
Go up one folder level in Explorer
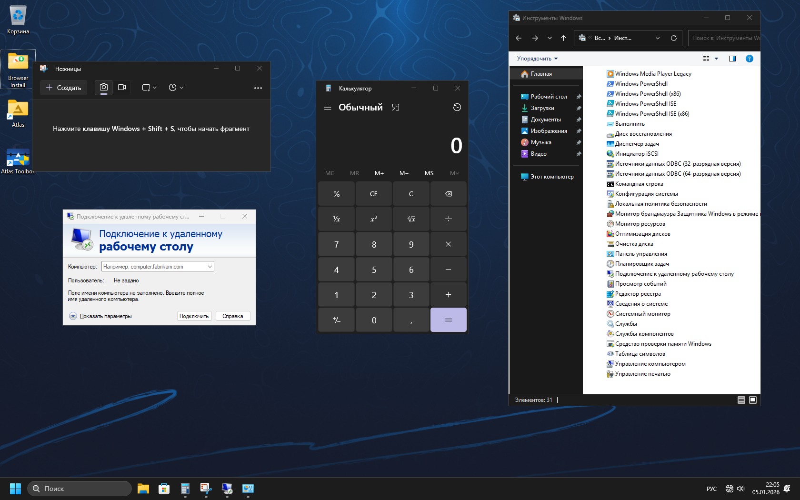(x=563, y=38)
